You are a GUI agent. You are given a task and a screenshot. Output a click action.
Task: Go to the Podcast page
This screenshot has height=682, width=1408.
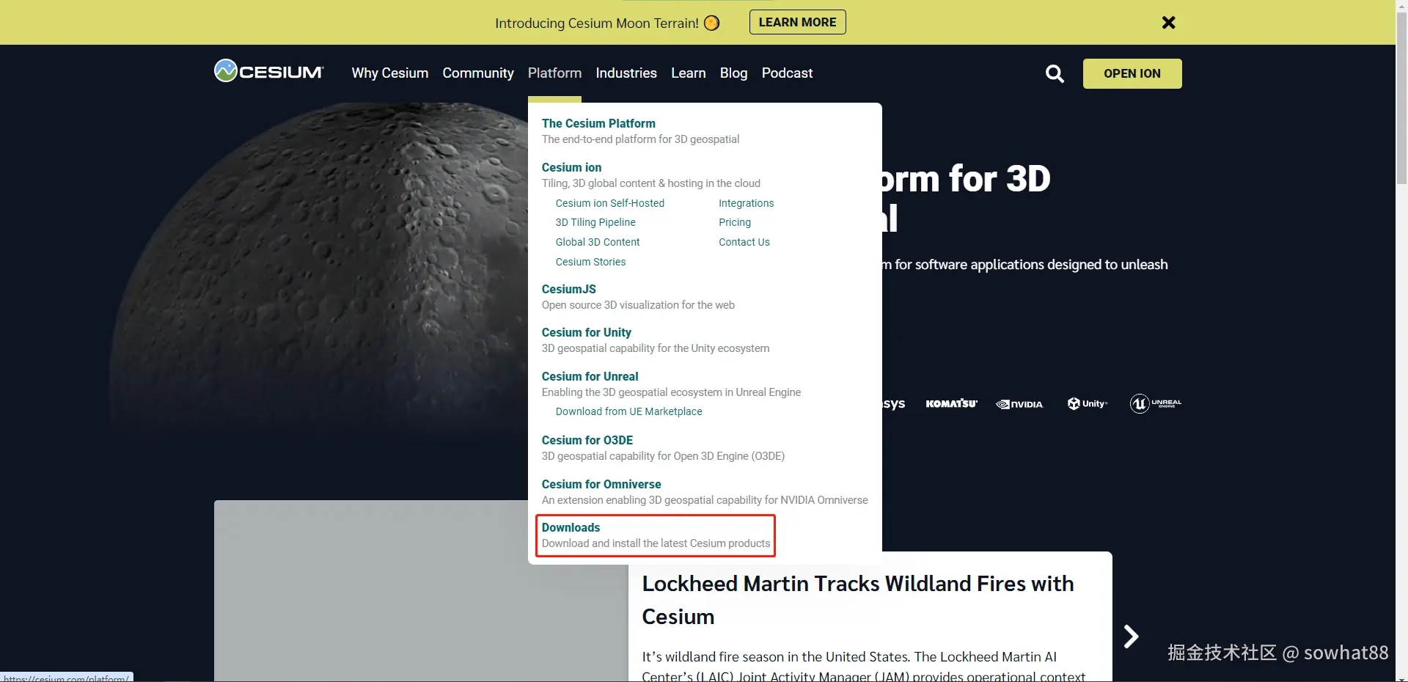tap(787, 73)
